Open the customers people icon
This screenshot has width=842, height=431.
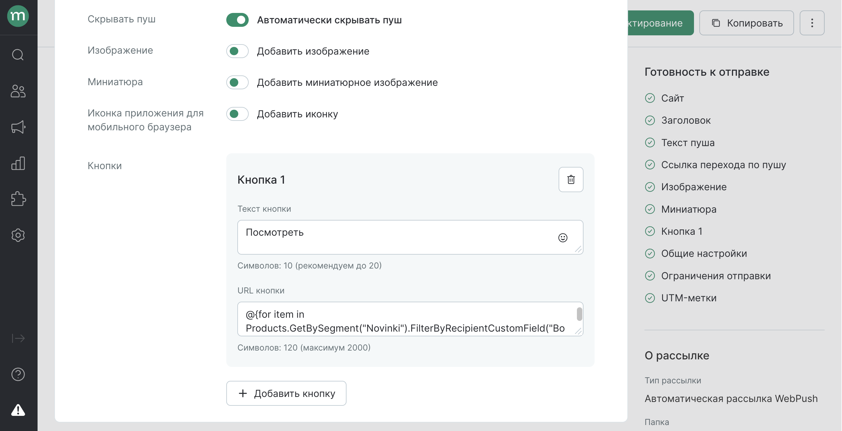[x=18, y=91]
